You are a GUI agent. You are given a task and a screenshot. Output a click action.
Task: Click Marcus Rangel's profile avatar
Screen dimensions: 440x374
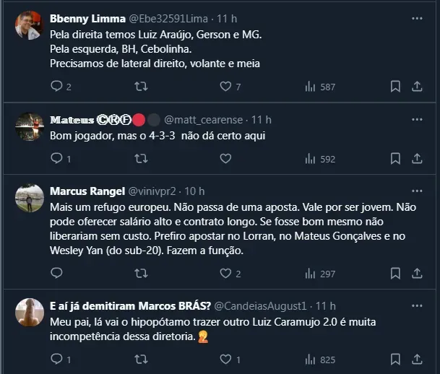30,198
